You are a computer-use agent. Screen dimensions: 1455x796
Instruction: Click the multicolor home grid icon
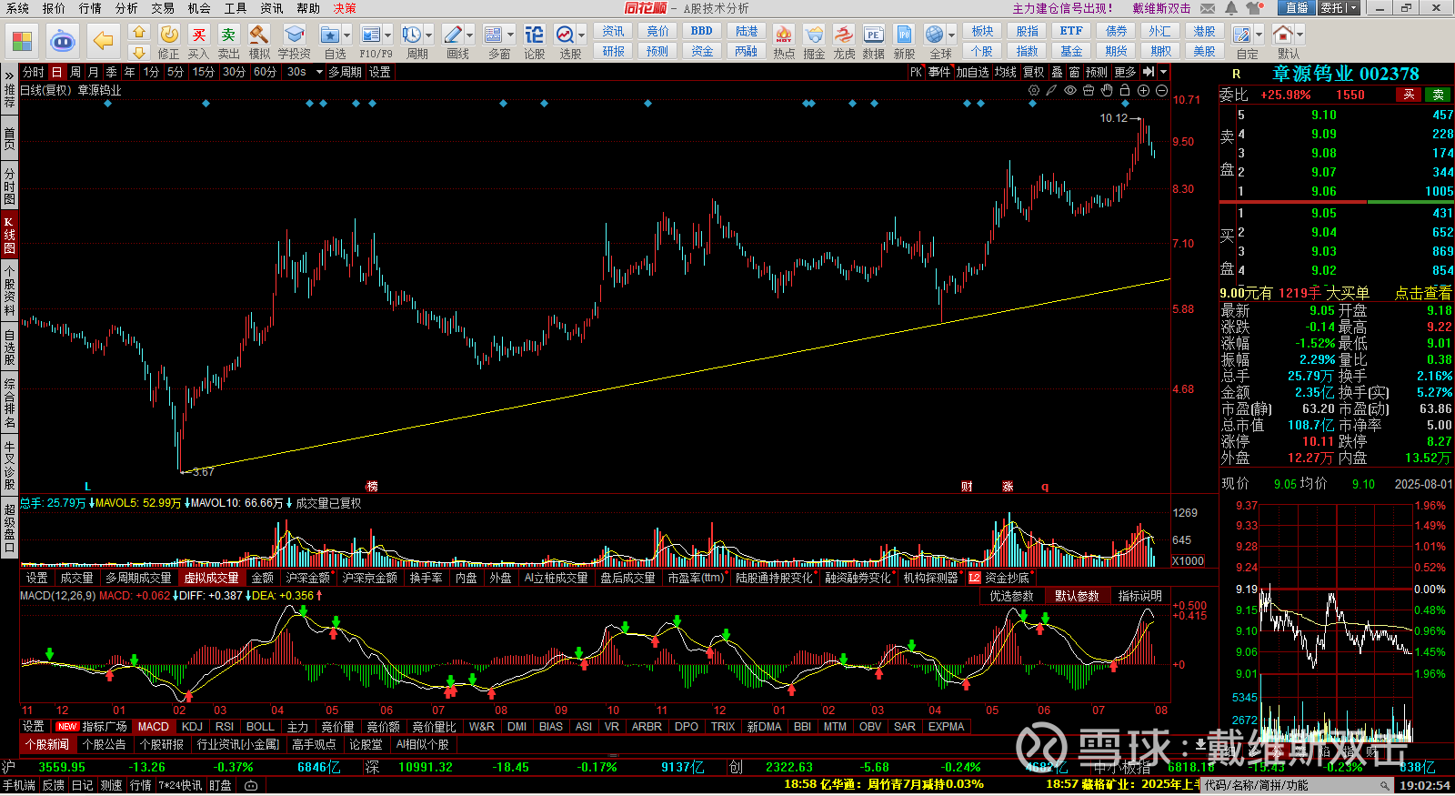22,41
